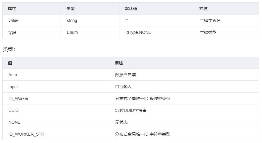Select the "ID_WORKER_STR" value cell

(x=26, y=134)
